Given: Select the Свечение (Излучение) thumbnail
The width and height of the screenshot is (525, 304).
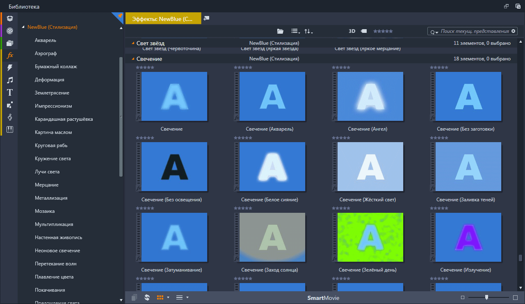Looking at the screenshot, I should point(468,237).
